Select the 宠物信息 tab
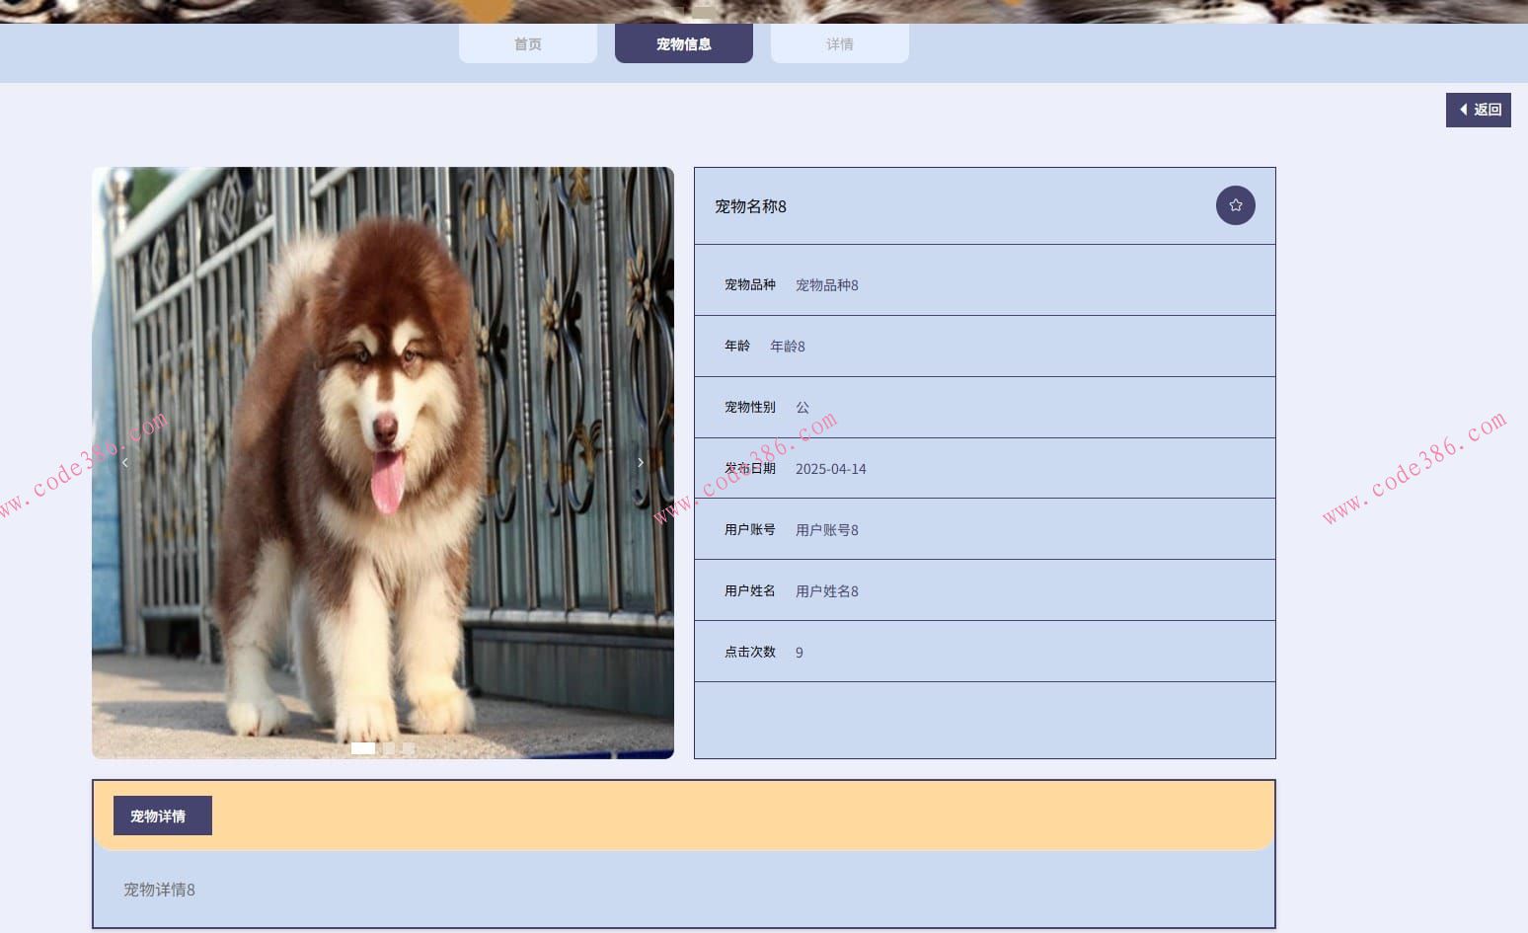The image size is (1528, 933). (683, 44)
